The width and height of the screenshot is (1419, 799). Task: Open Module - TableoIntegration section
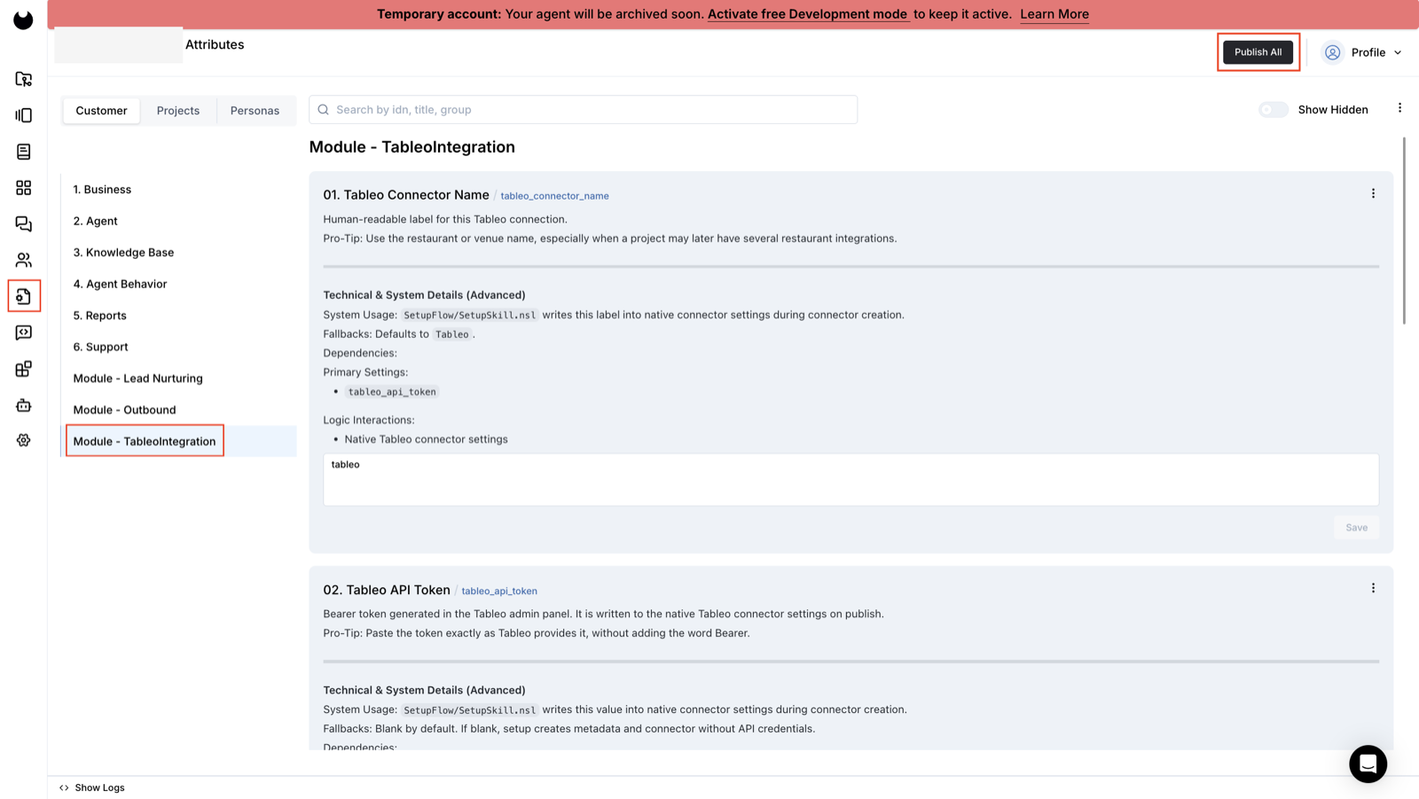point(179,442)
